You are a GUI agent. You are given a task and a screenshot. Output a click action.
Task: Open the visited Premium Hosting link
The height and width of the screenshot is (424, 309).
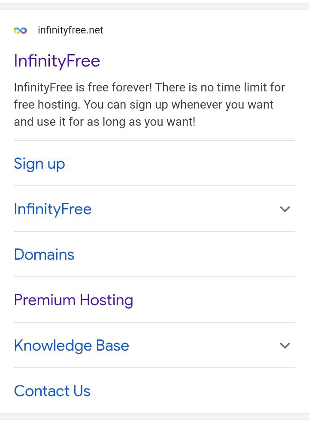click(x=73, y=300)
